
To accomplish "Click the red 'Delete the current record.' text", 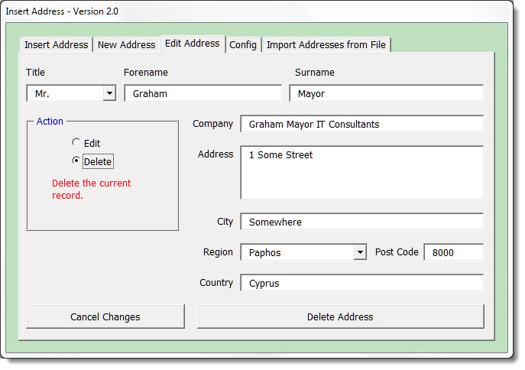I will (x=92, y=189).
